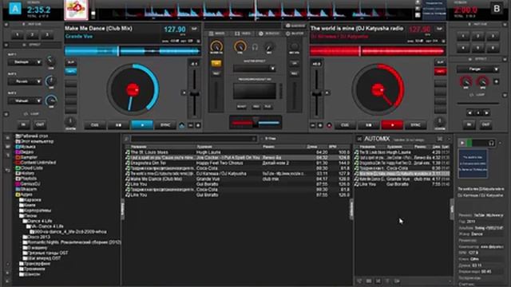Screen dimensions: 511x287
Task: Click deck B Pause/stutter button
Action: pos(369,125)
